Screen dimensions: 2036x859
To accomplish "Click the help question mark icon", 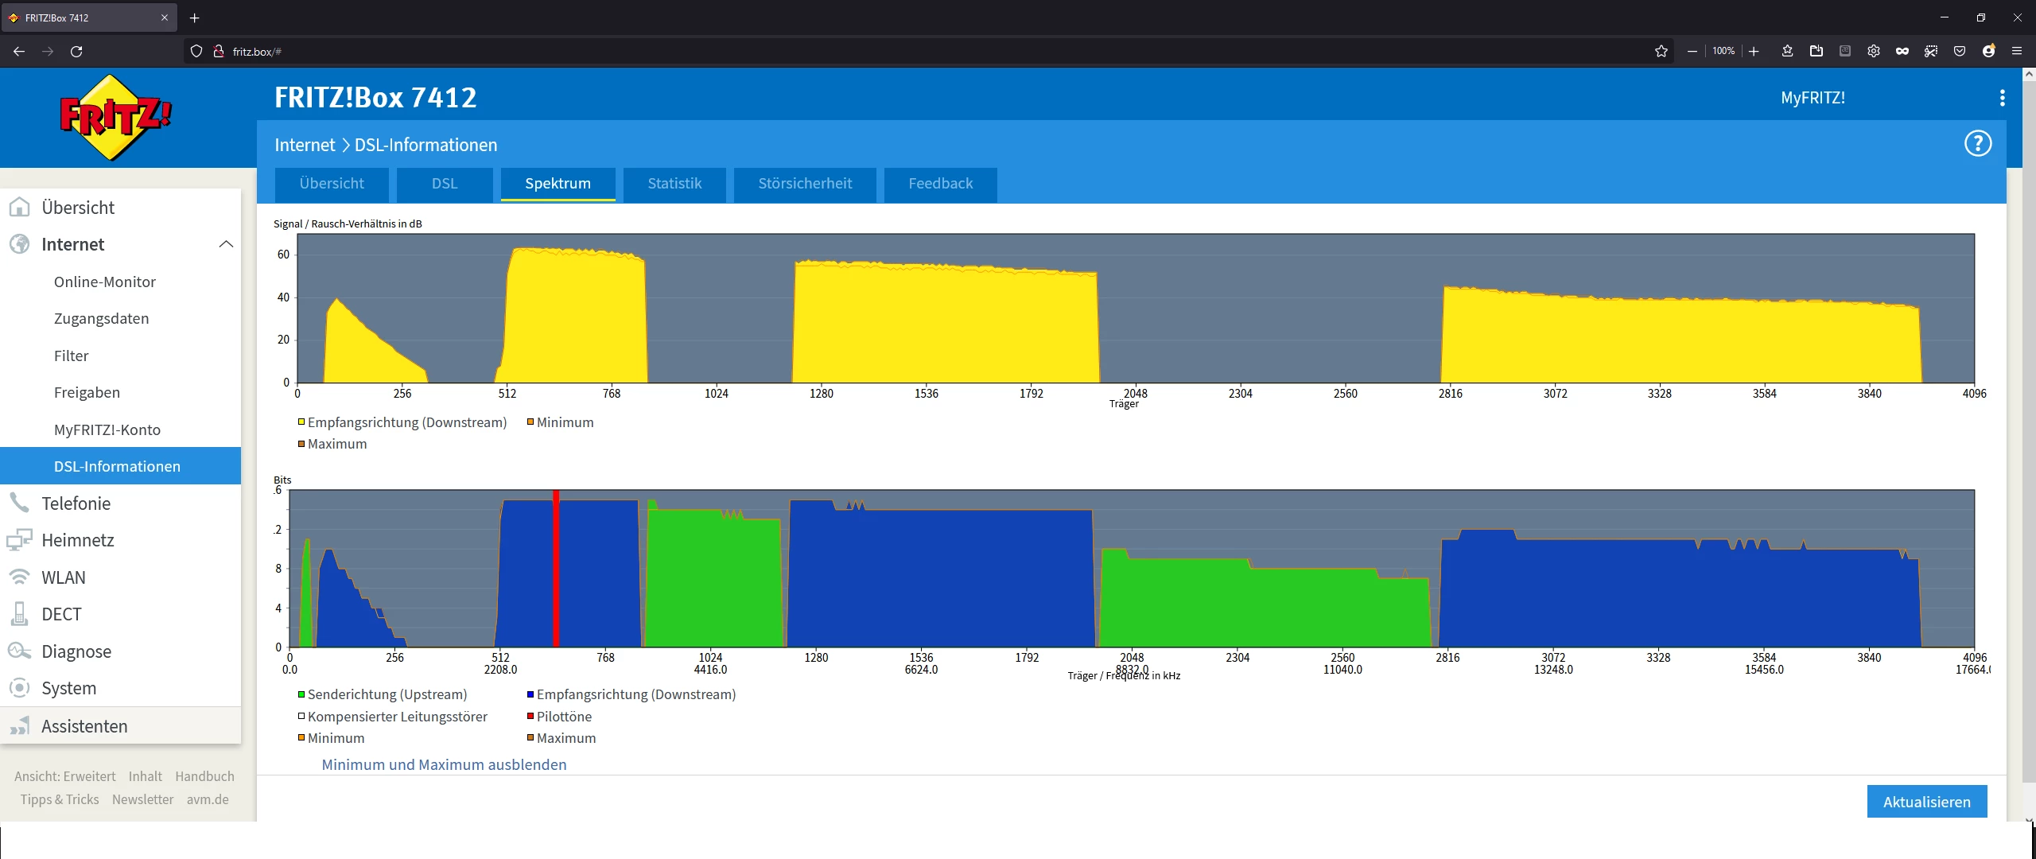I will pos(1977,144).
